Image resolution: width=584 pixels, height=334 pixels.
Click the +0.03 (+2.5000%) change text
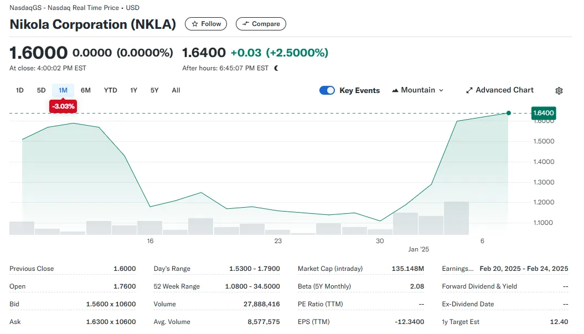(x=280, y=53)
